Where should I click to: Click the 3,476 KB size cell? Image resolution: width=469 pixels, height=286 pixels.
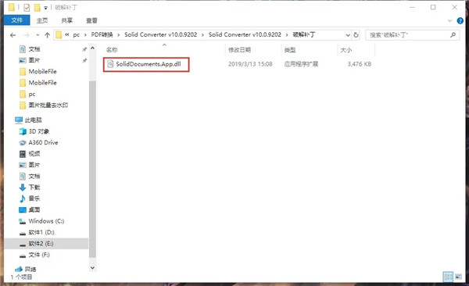360,64
